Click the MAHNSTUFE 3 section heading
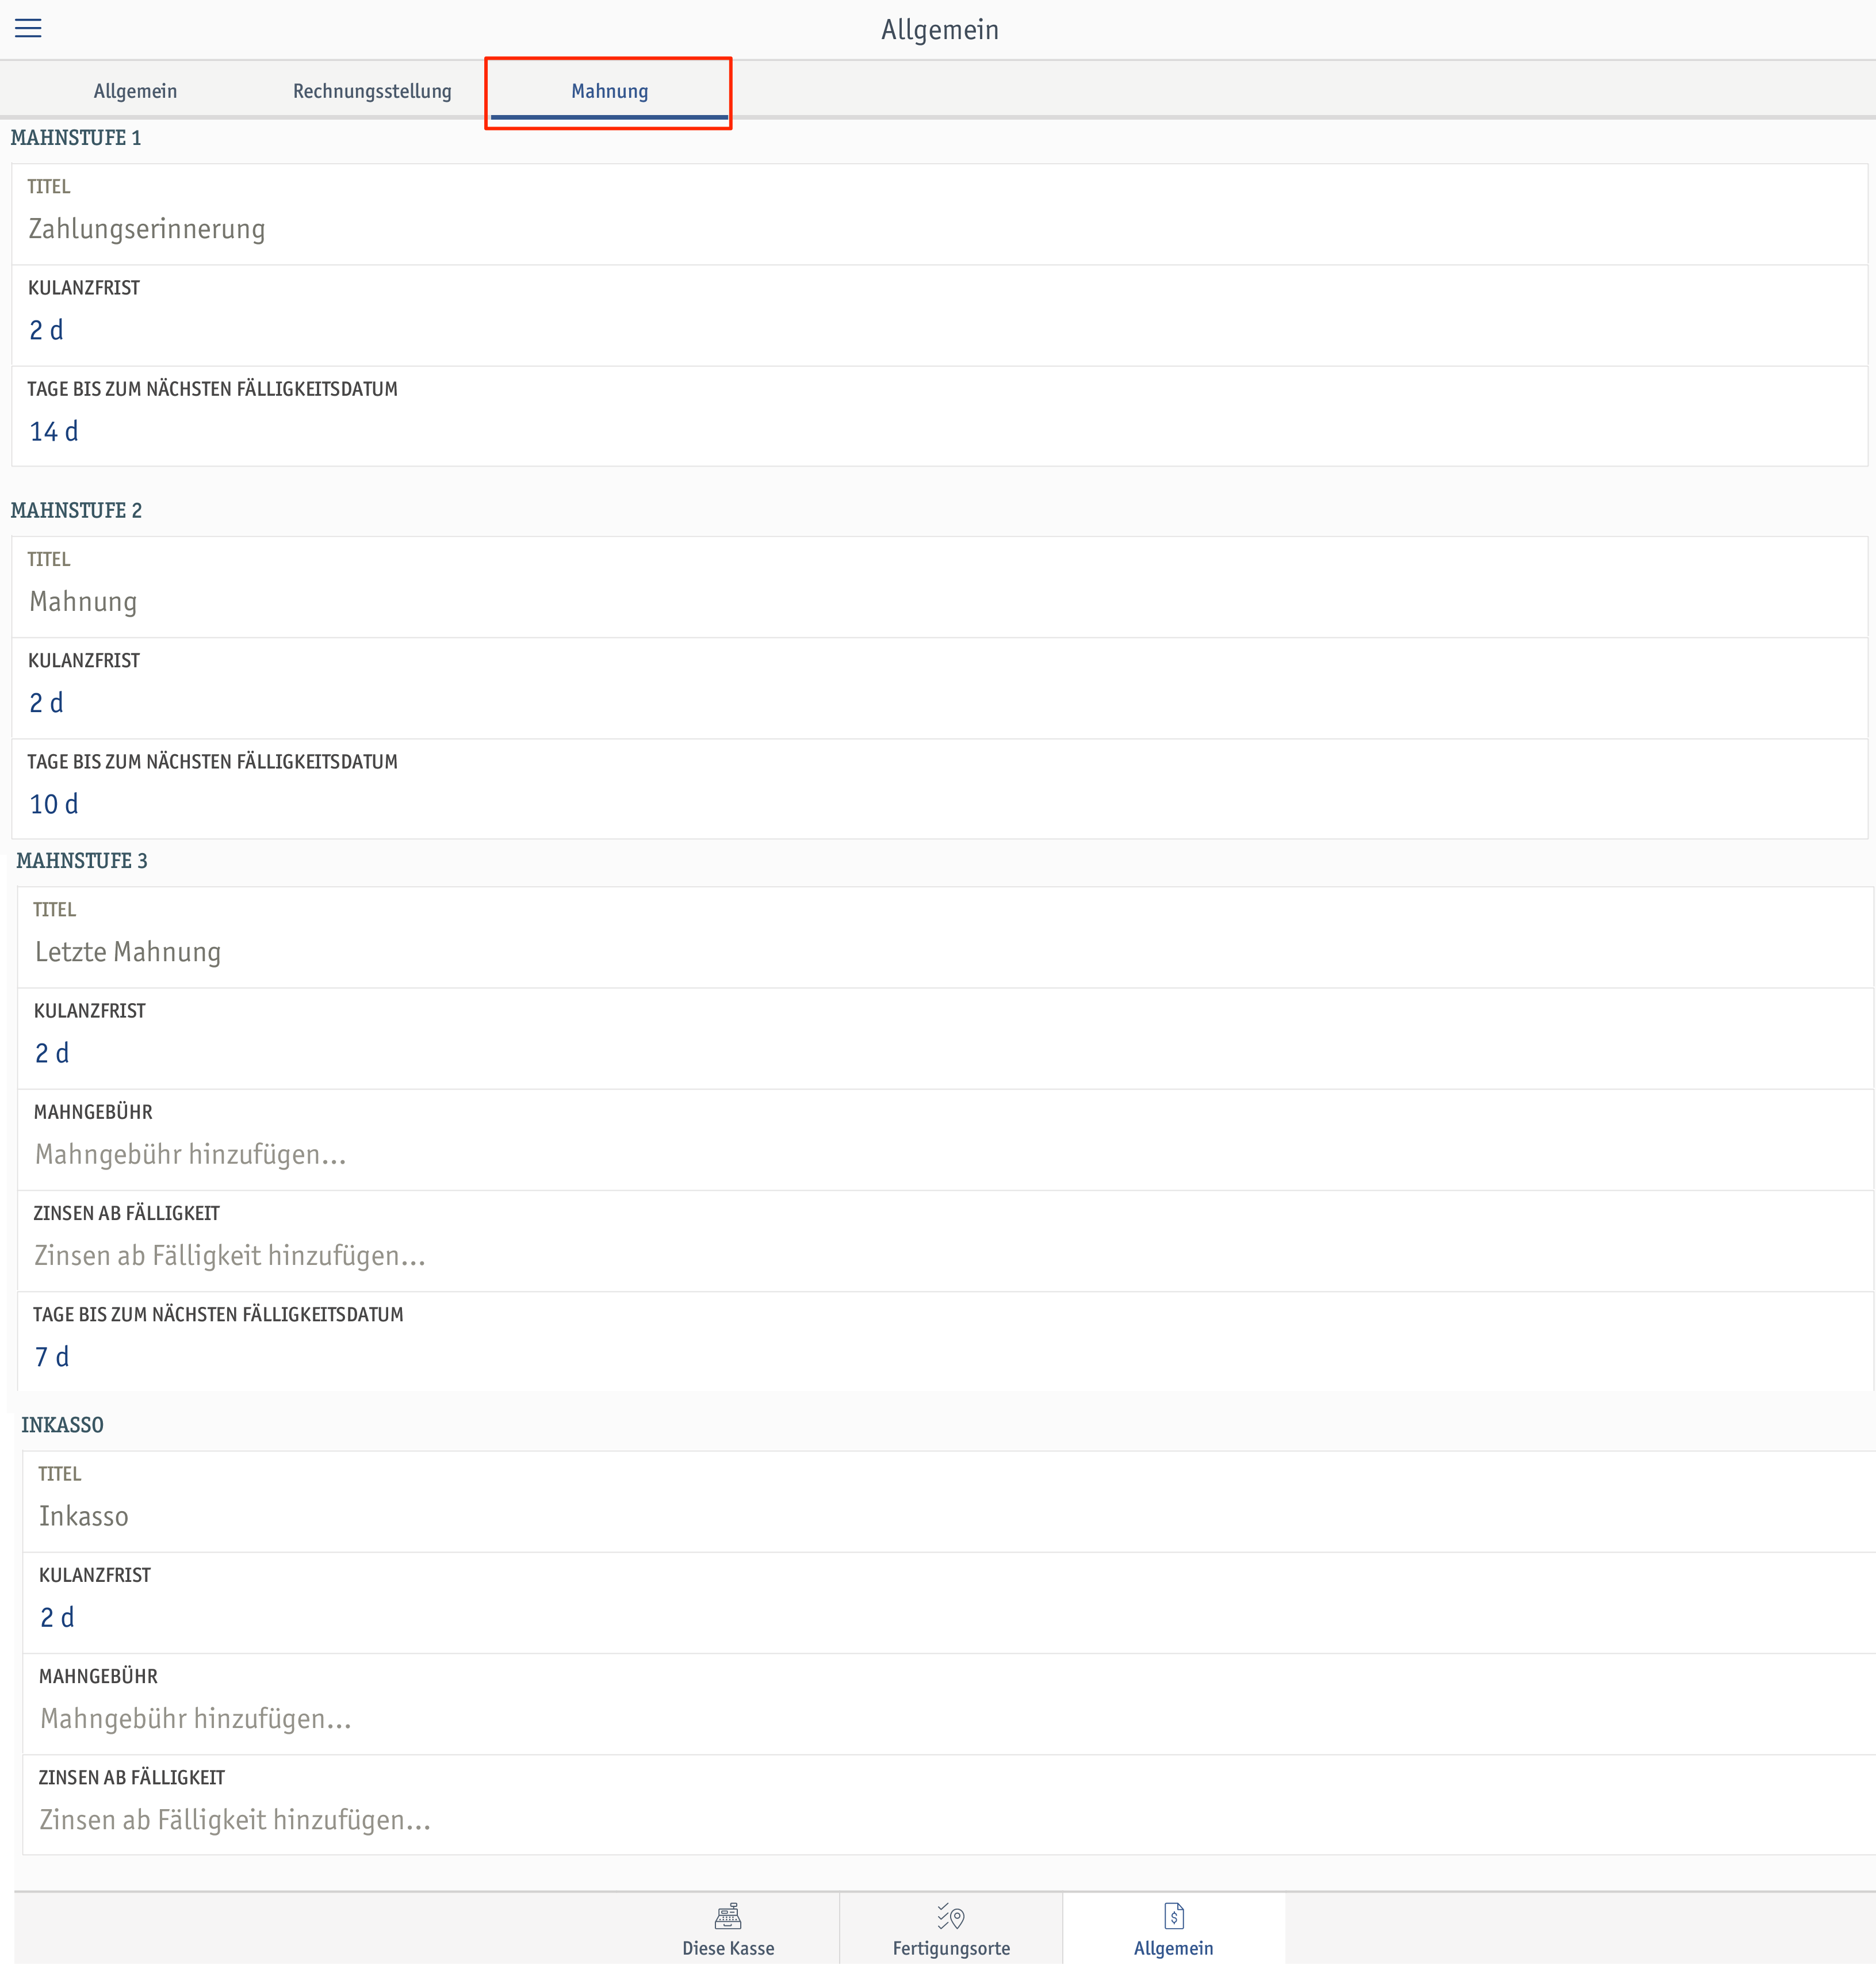 click(82, 861)
